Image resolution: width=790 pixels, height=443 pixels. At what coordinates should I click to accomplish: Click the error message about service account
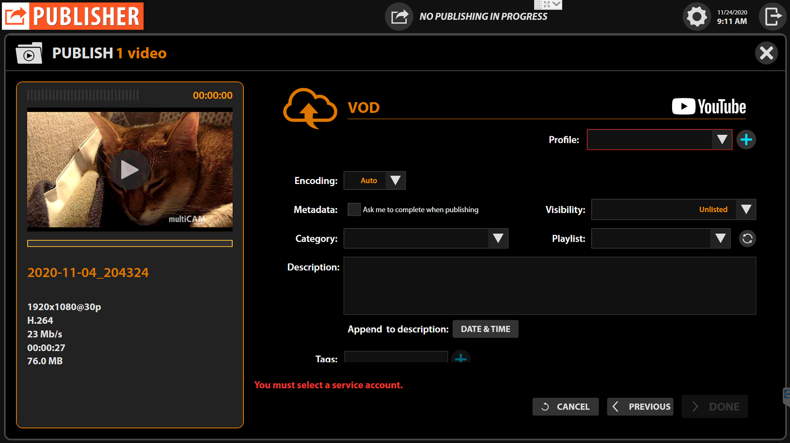click(328, 385)
